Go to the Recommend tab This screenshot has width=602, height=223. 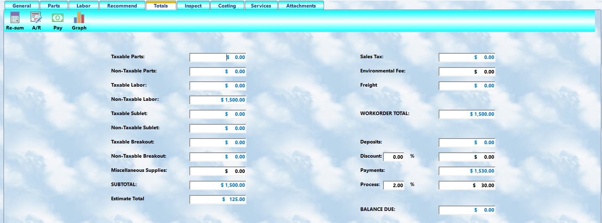[x=122, y=6]
